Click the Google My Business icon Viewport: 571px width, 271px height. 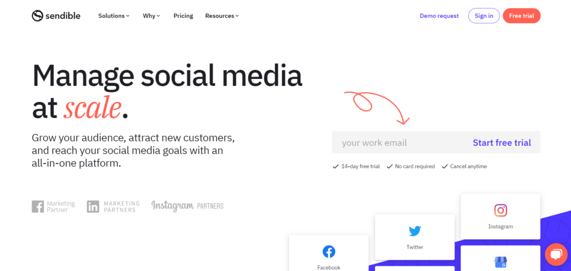coord(499,262)
